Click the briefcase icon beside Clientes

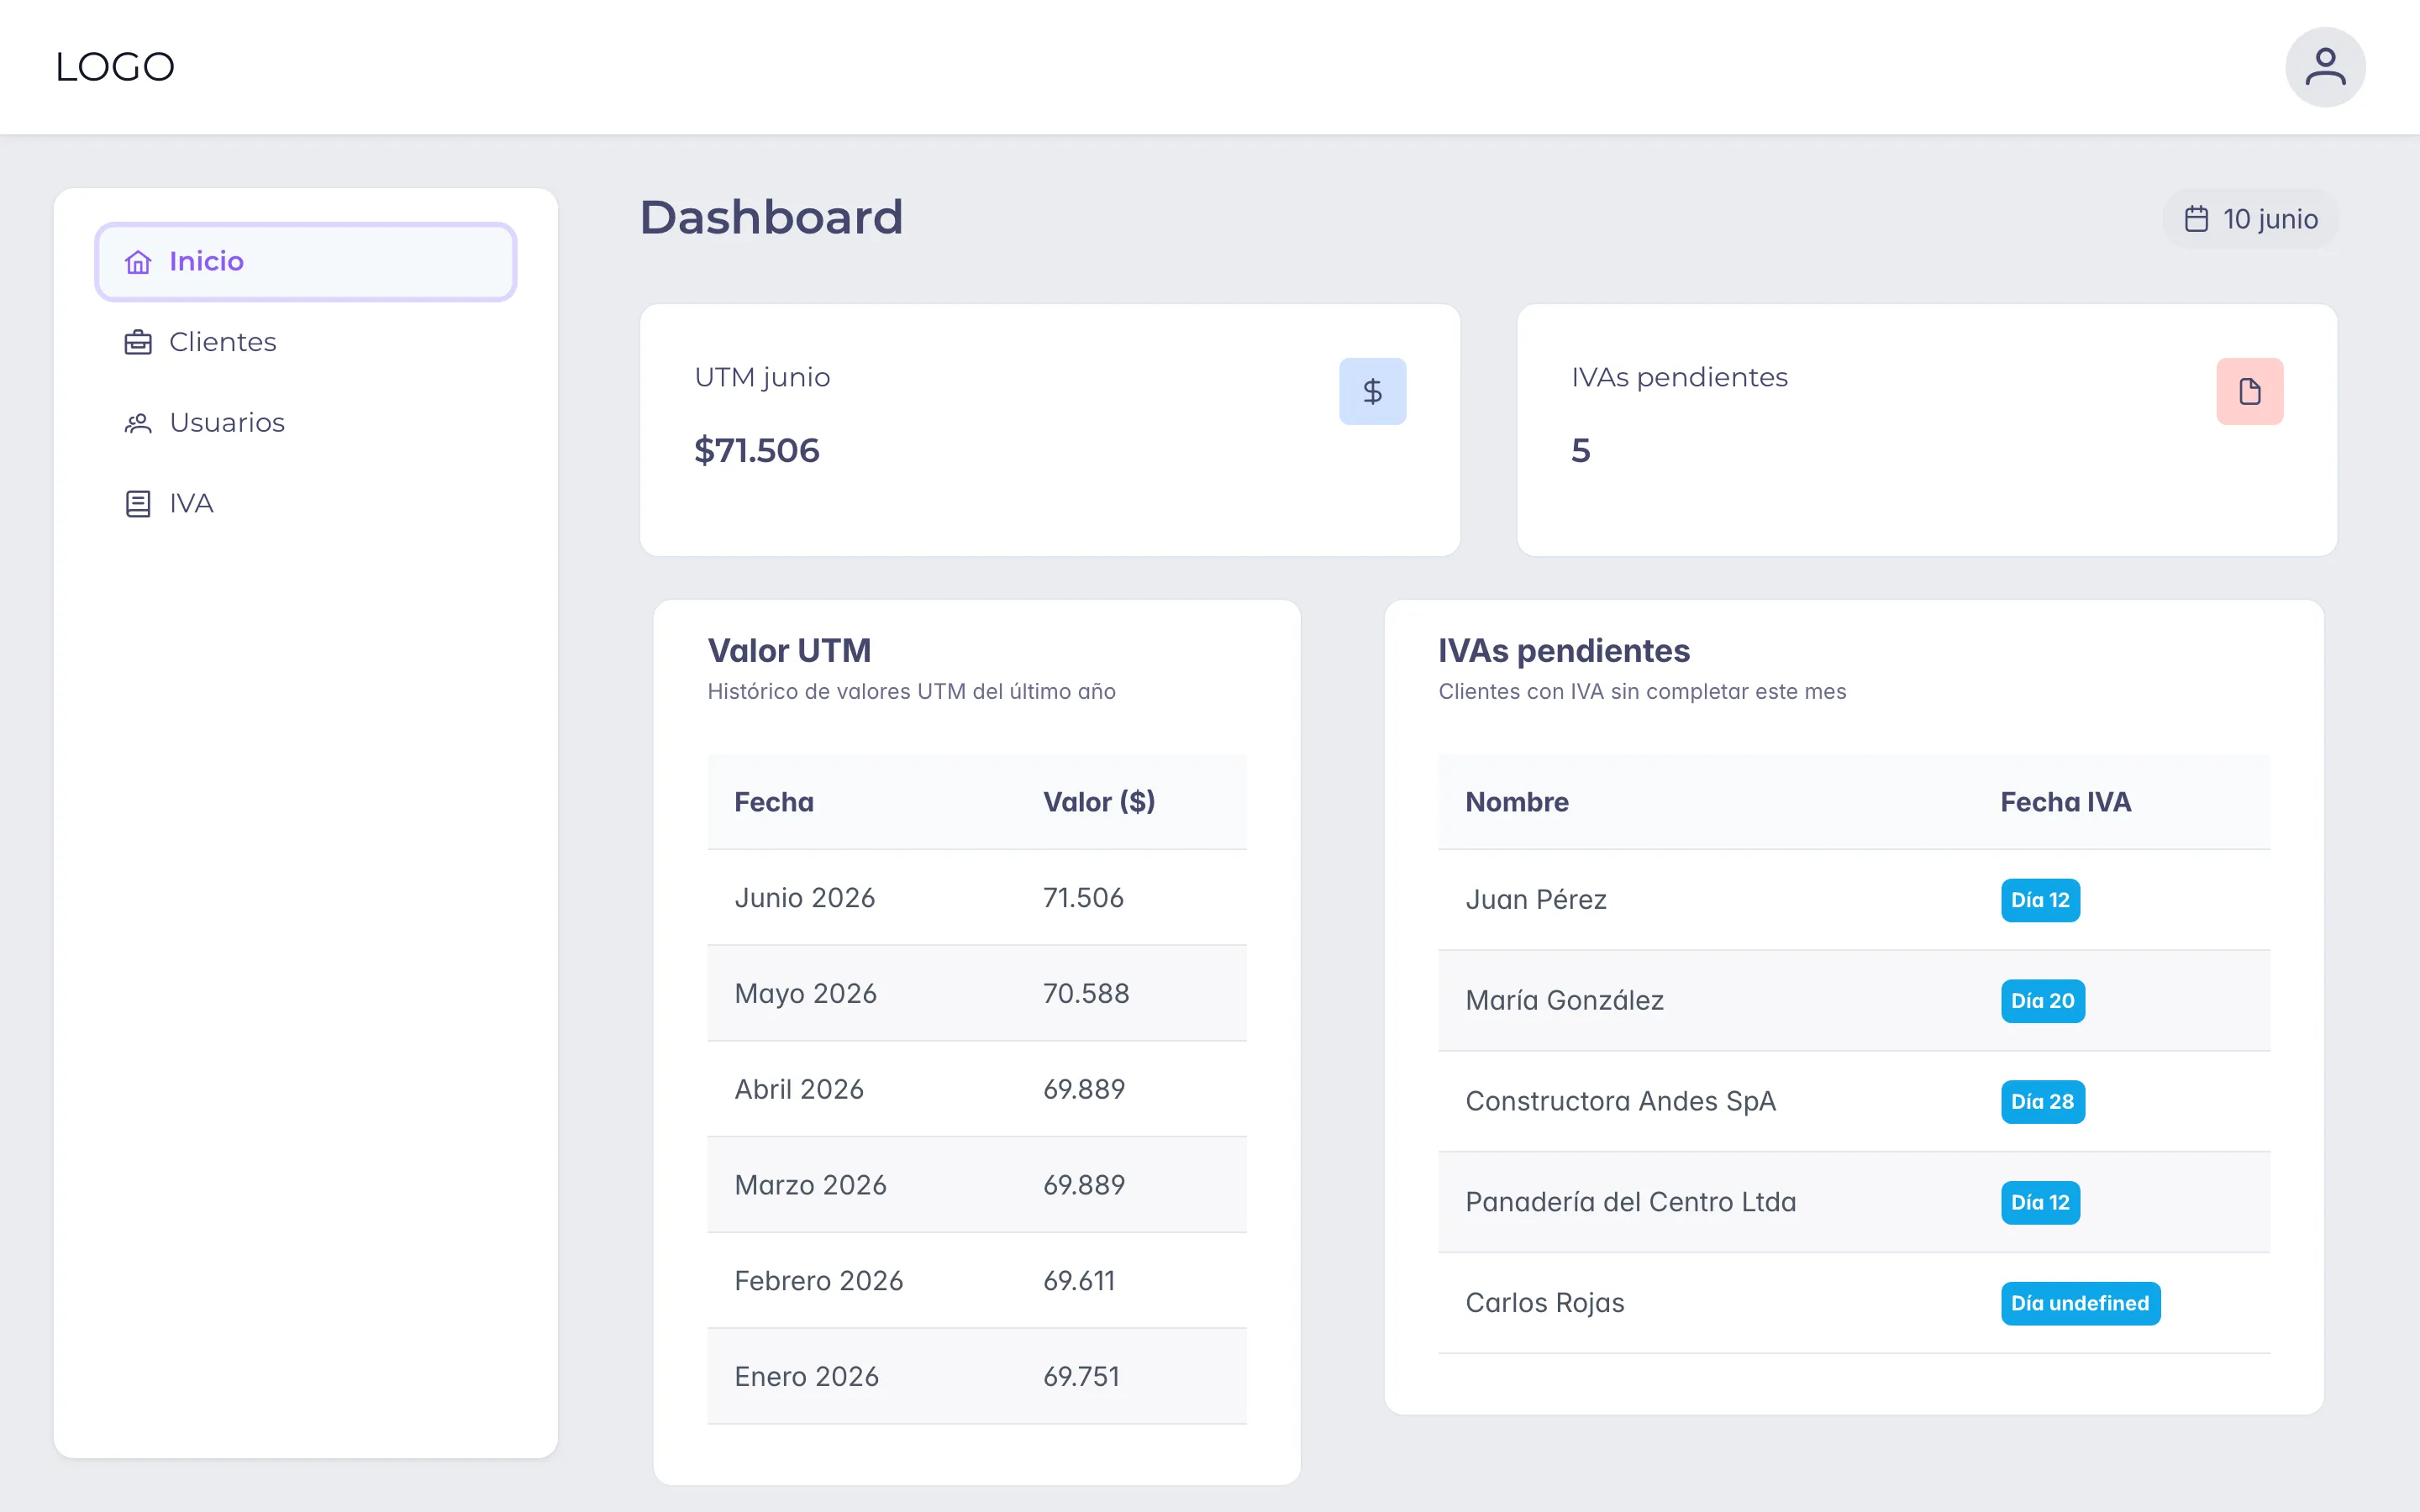[x=138, y=343]
